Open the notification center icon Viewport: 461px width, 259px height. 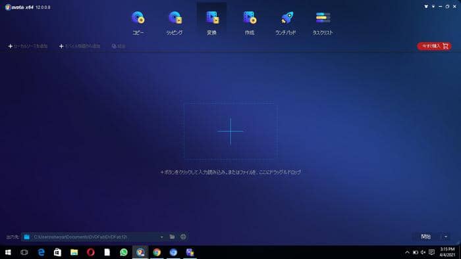[431, 252]
